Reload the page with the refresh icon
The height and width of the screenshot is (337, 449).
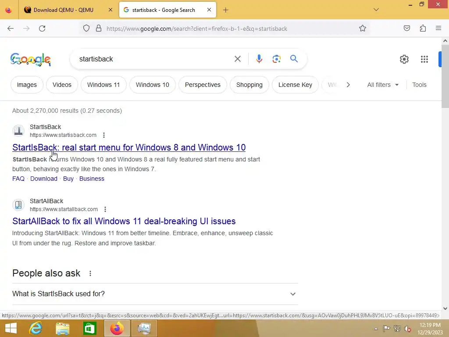point(42,29)
